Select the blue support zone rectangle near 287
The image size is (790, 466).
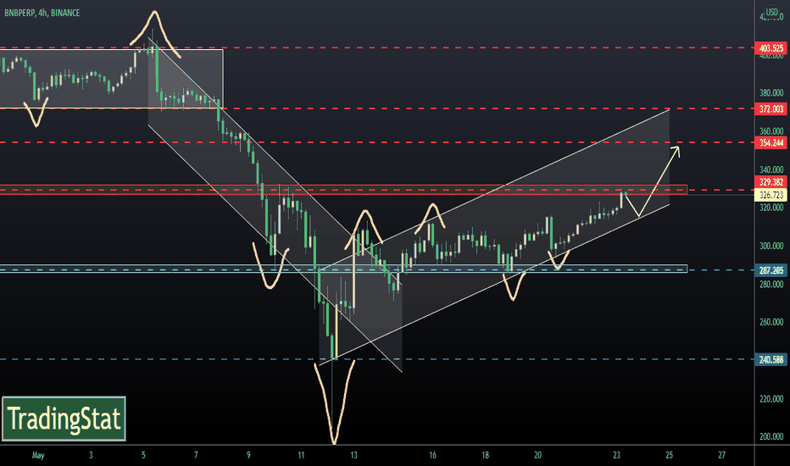(x=343, y=269)
